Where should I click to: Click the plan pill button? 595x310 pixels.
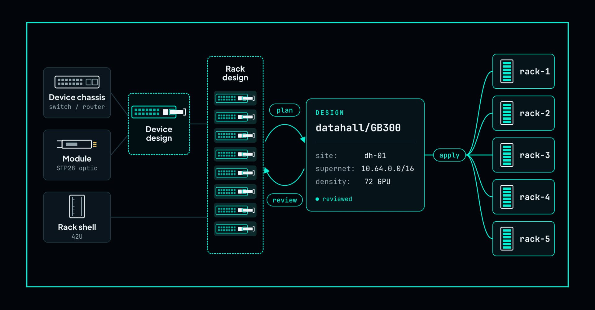(x=285, y=110)
